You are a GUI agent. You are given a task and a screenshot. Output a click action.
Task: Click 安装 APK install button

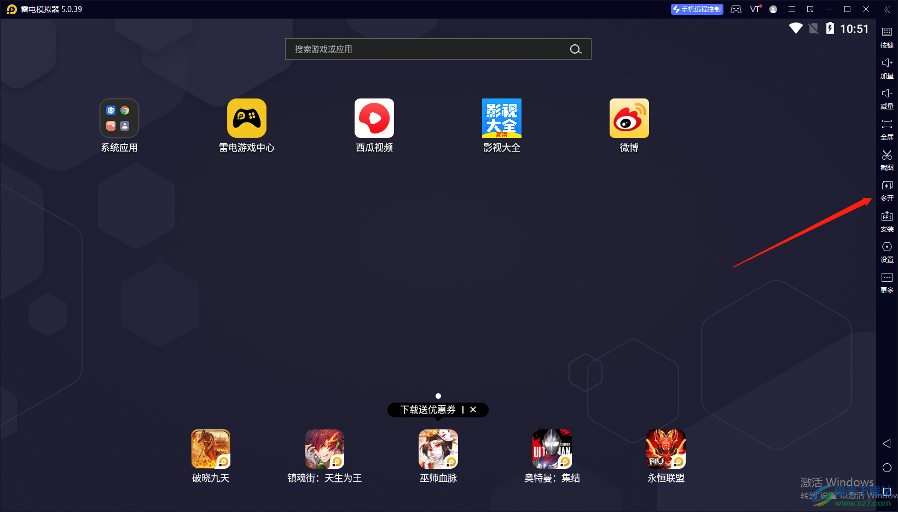coord(887,221)
